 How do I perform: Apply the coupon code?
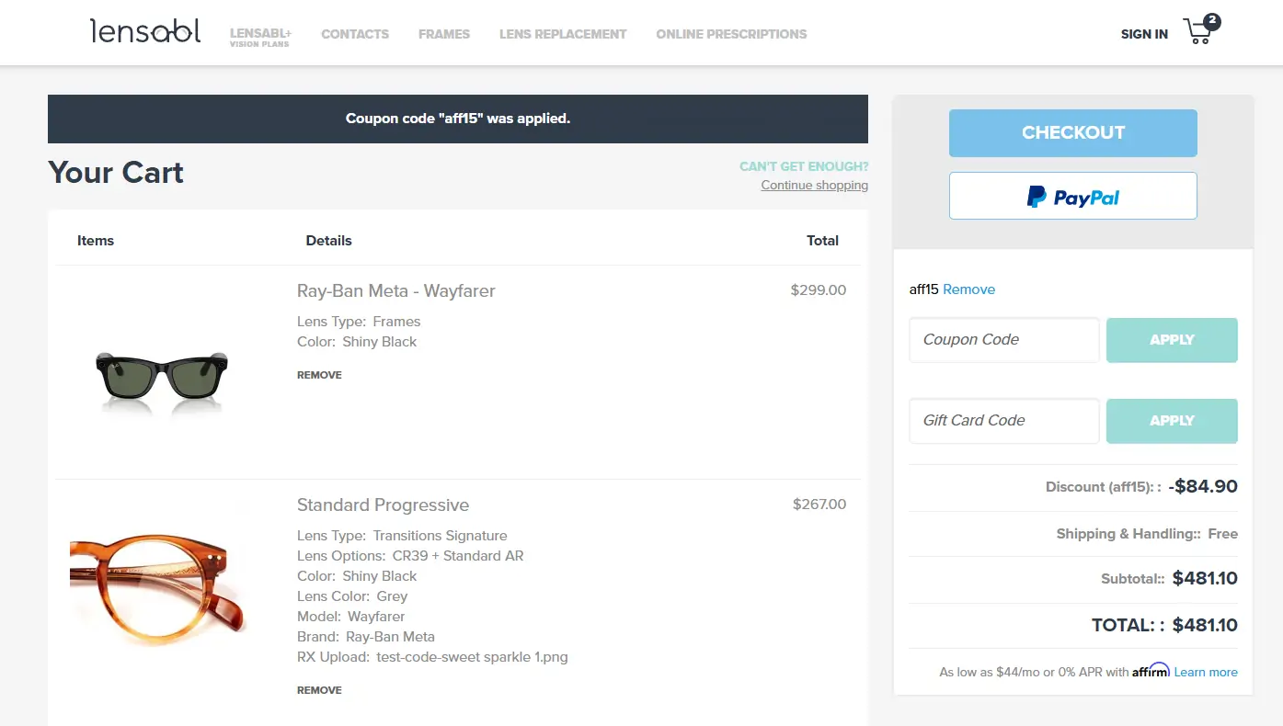pos(1172,340)
